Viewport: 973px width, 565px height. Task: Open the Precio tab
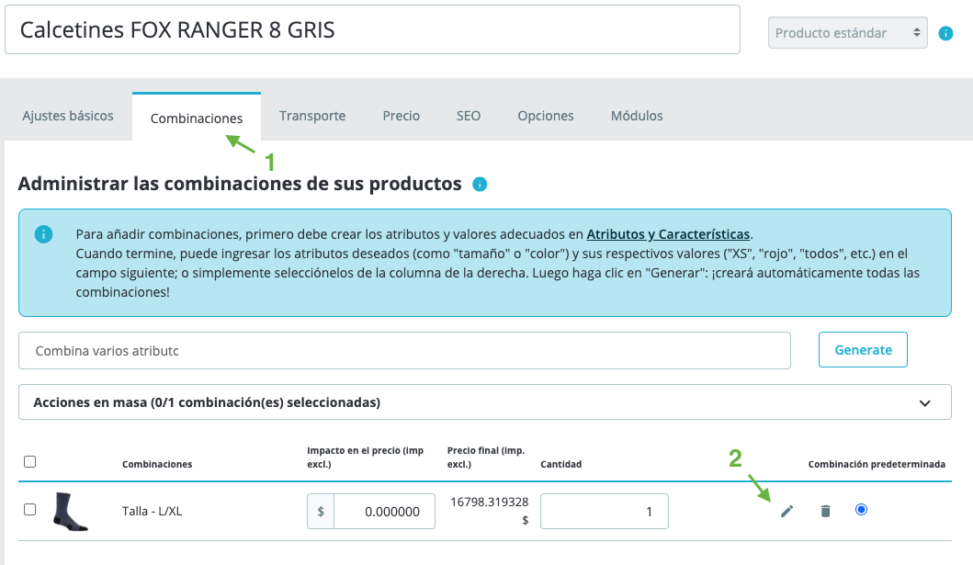pos(402,116)
